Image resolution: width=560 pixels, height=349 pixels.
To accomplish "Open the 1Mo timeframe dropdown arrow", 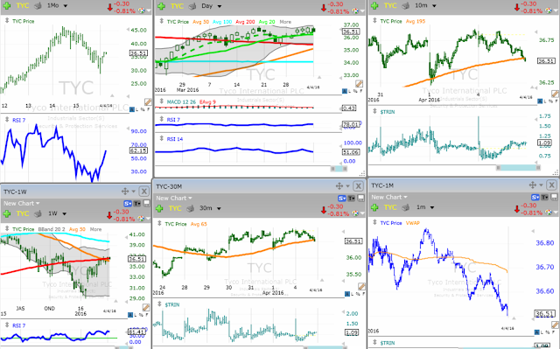I will [66, 6].
